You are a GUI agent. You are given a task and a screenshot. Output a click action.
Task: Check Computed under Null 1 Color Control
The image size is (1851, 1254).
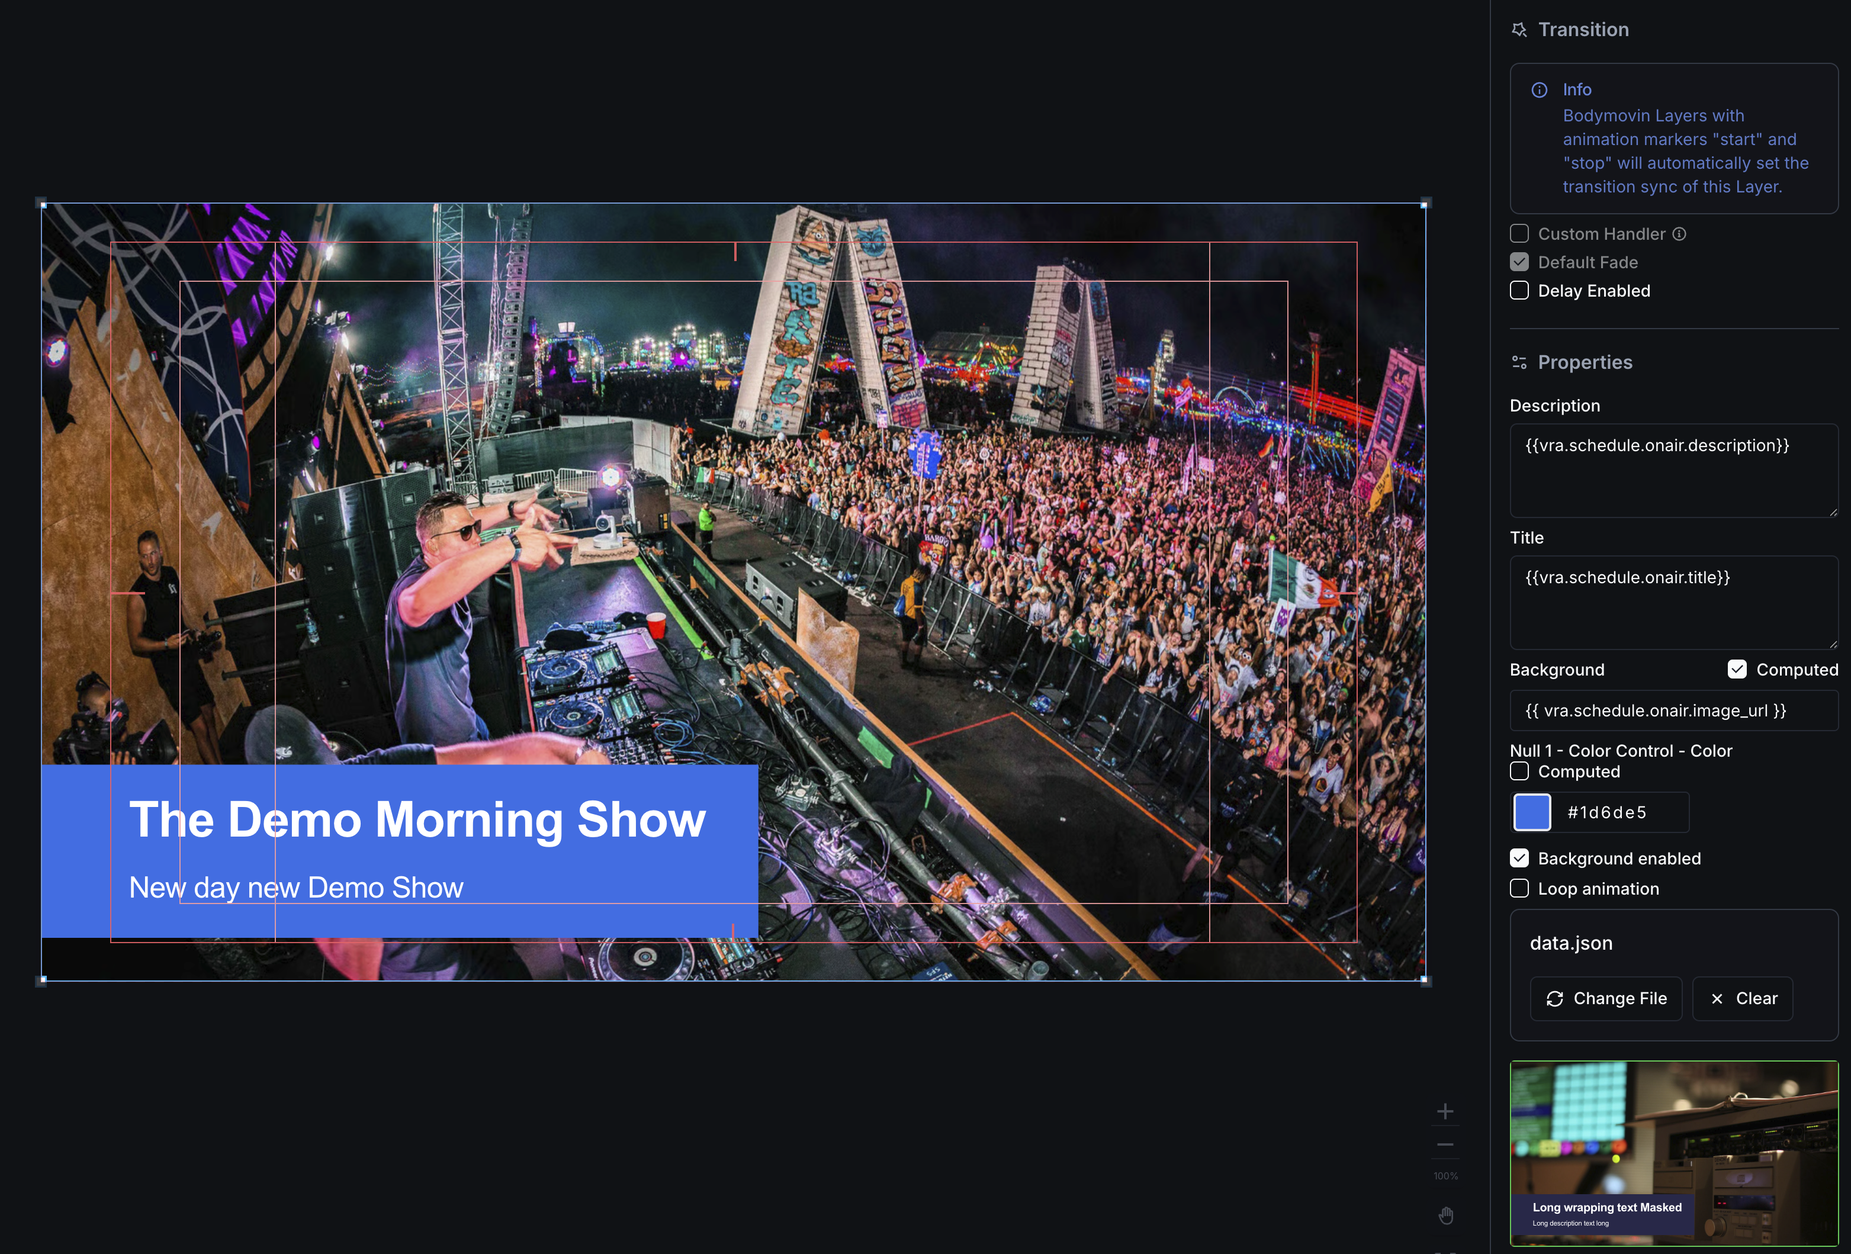[x=1519, y=771]
